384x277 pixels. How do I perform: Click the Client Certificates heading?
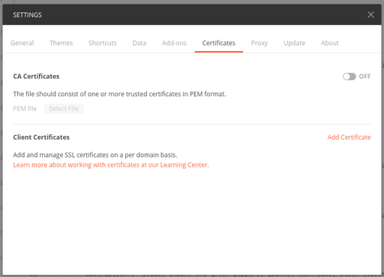[41, 137]
